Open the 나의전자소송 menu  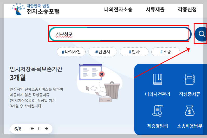coord(118,9)
